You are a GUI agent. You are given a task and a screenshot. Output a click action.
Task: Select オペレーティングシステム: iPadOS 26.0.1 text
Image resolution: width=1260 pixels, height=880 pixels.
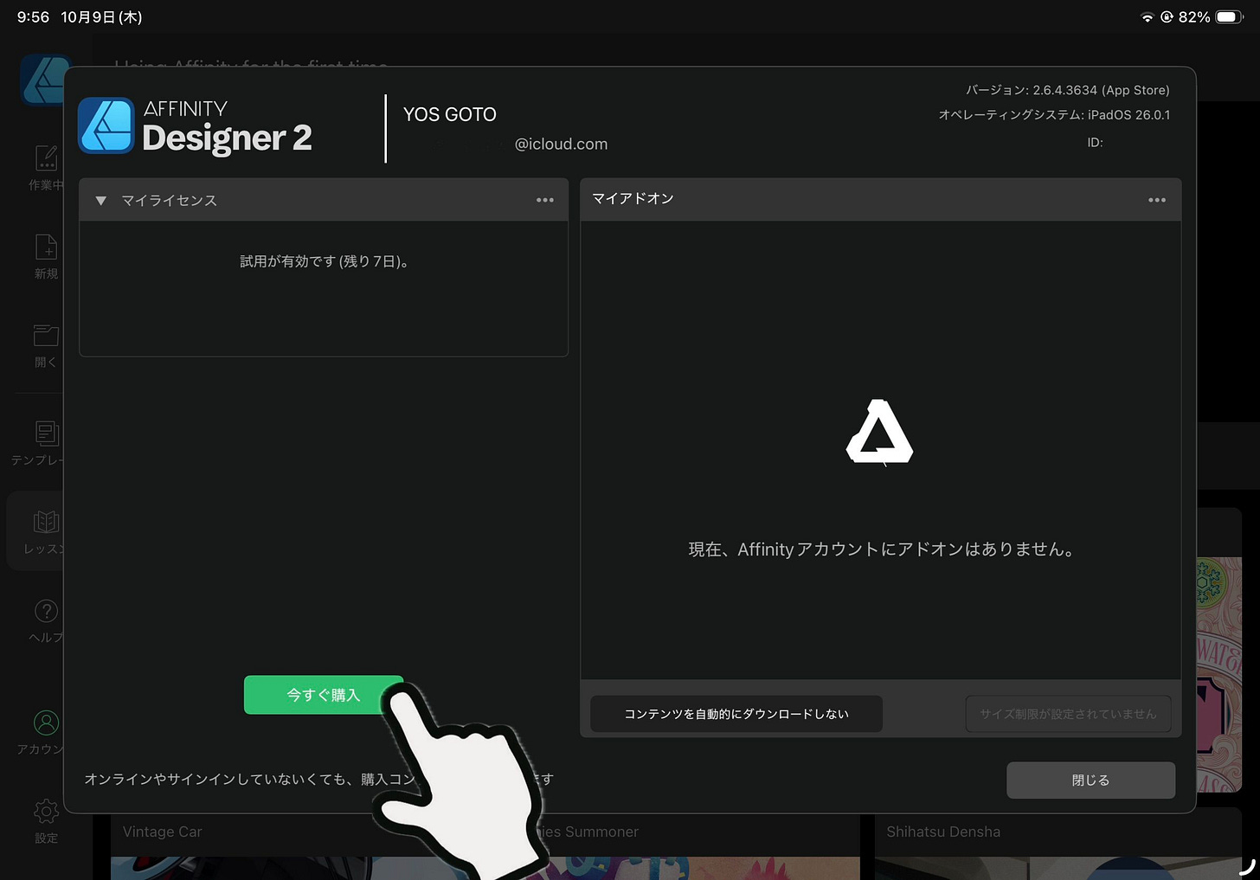point(1054,114)
